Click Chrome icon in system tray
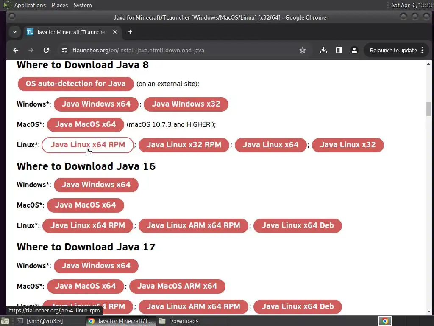Viewport: 434px width, 326px height. 385,321
